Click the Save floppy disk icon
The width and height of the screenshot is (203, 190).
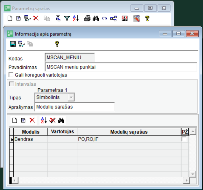[13, 44]
